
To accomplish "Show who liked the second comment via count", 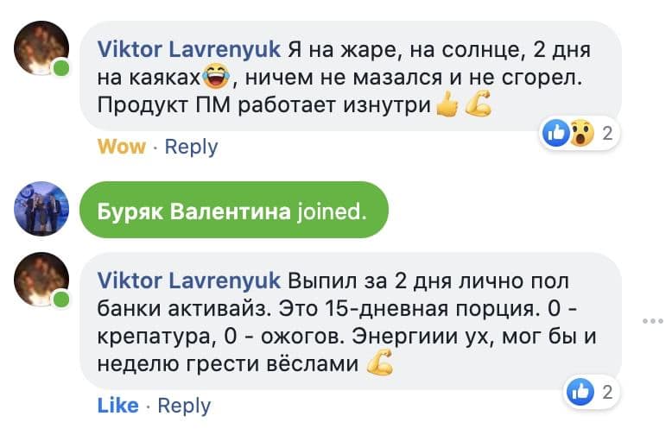I will [607, 393].
